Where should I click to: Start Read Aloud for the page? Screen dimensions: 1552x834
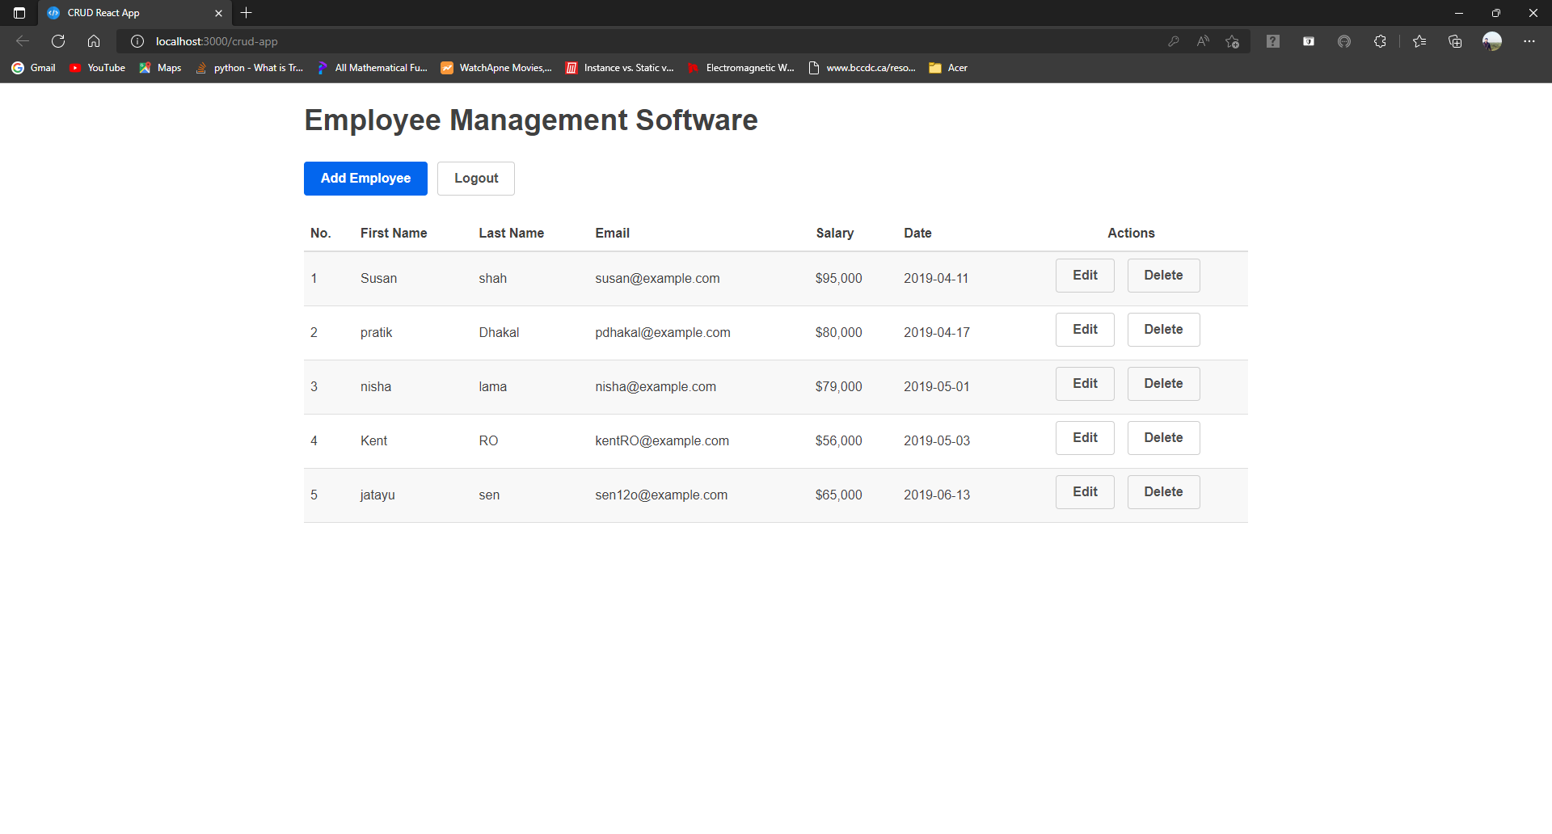click(x=1203, y=41)
